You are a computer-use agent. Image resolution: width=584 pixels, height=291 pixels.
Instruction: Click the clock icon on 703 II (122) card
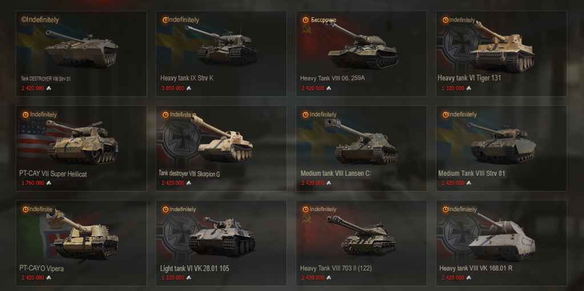click(x=305, y=209)
